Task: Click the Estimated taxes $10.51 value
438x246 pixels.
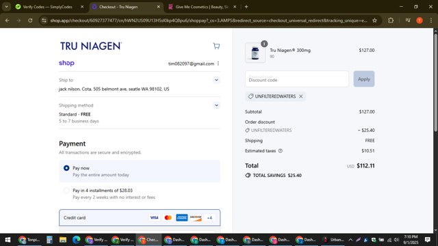Action: click(x=368, y=151)
